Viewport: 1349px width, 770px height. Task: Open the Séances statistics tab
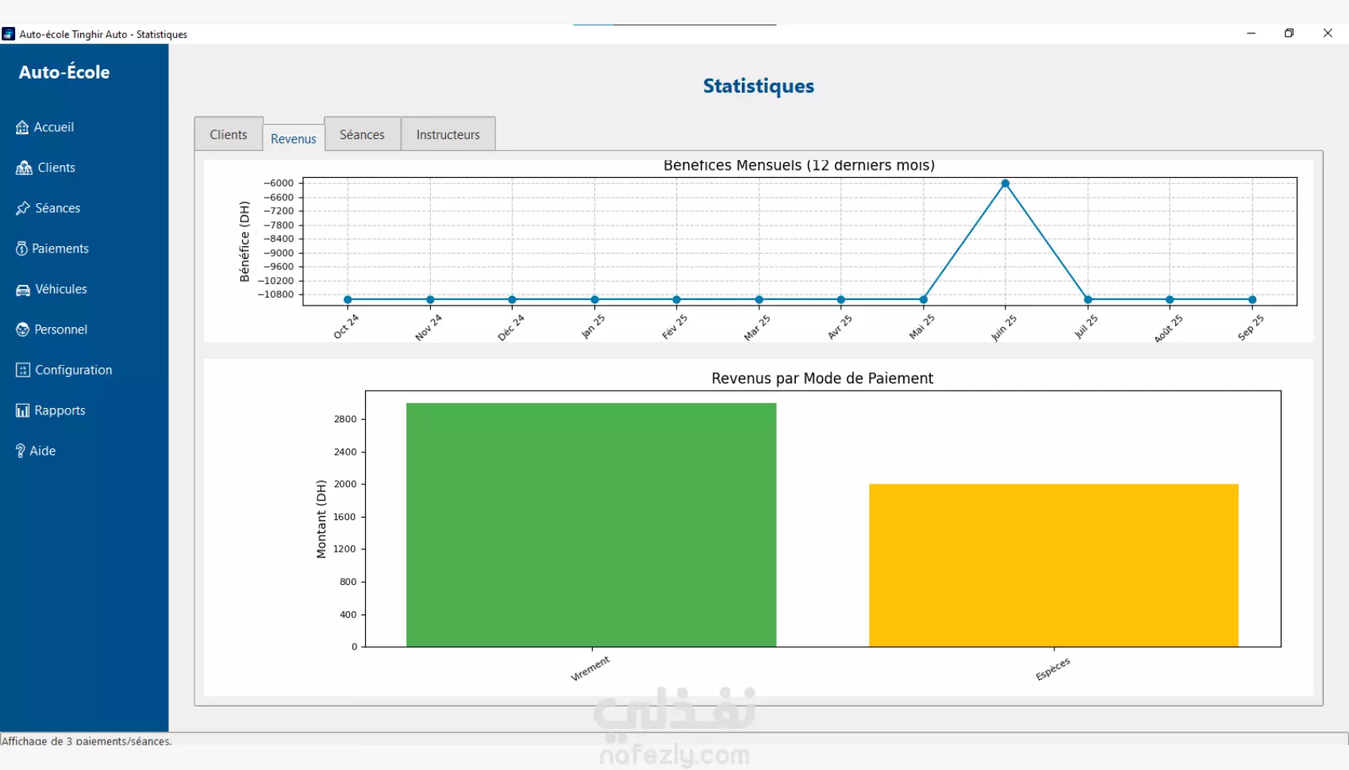[362, 134]
